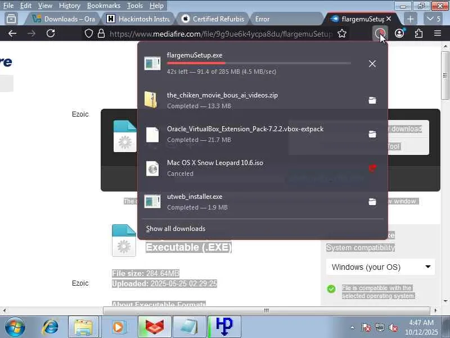Viewport: 450px width, 338px height.
Task: Open the volume speaker tray icon
Action: click(x=393, y=327)
